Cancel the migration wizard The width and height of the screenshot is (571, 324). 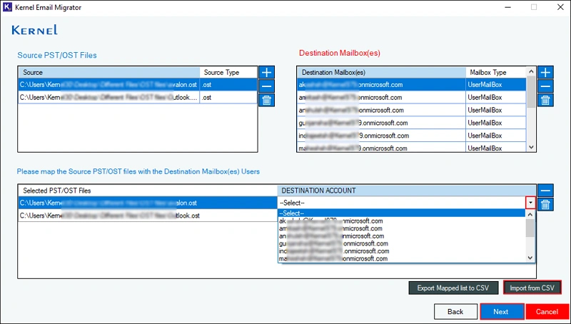coord(547,312)
